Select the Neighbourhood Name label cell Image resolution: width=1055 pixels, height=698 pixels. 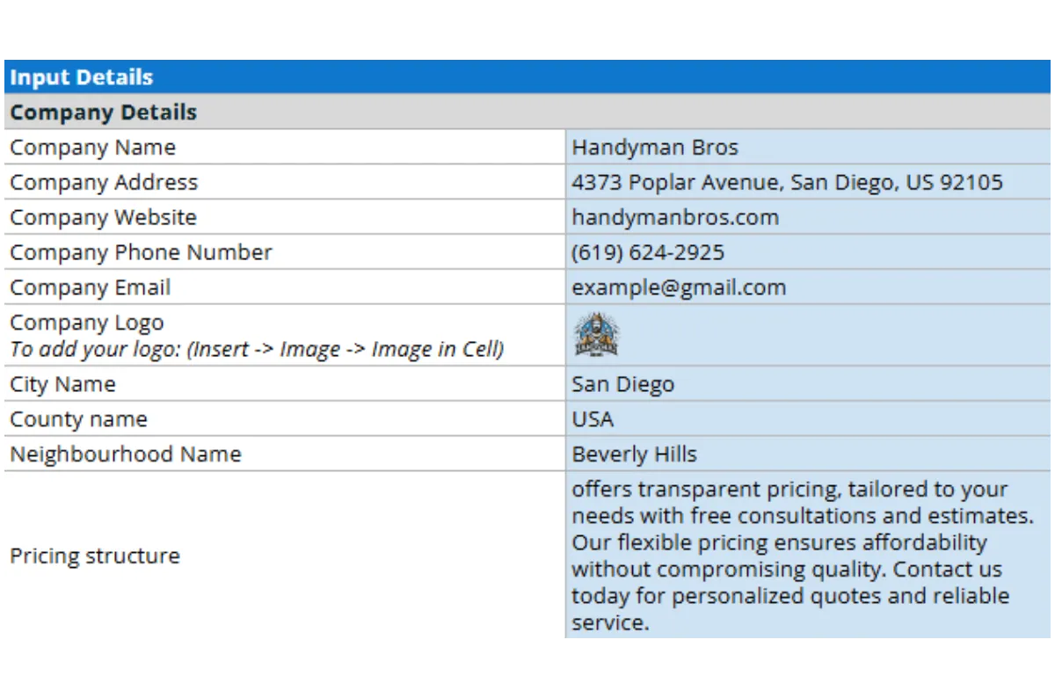[x=285, y=454]
